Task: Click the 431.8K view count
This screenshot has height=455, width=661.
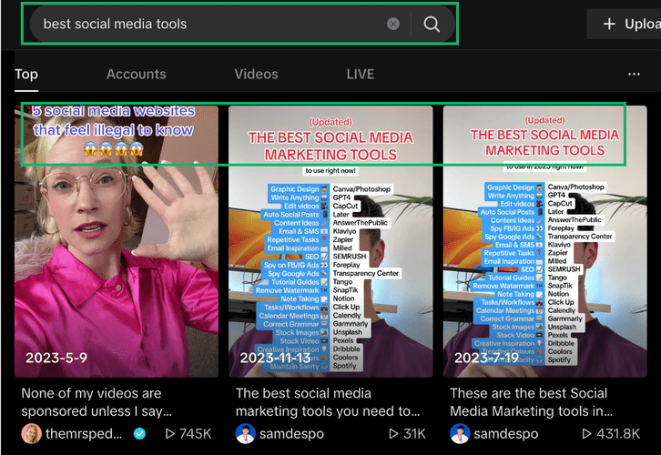Action: [x=618, y=433]
